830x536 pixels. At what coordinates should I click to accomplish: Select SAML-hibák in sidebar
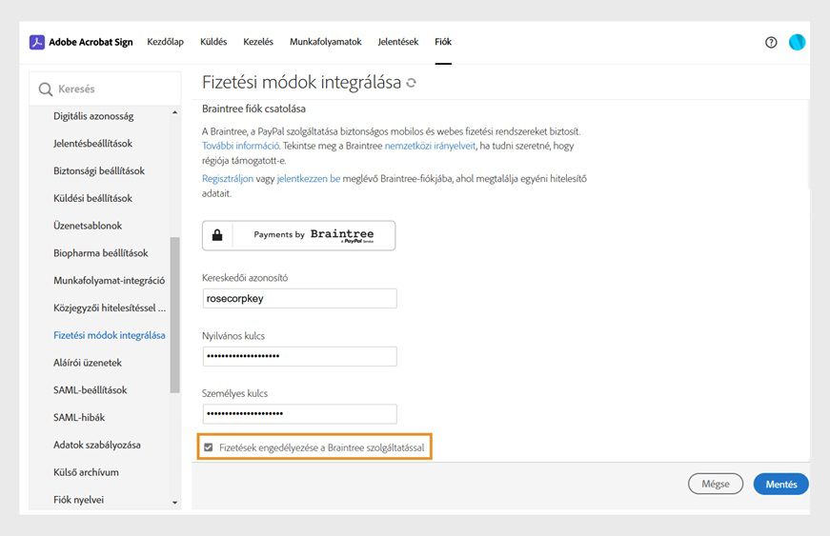[79, 418]
